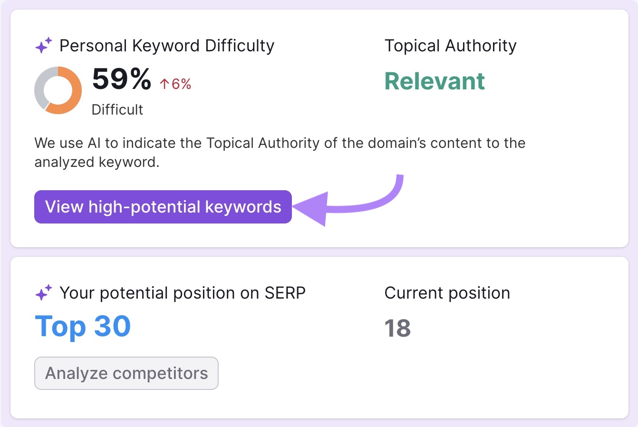
Task: Click the AI explanation text about Topical Authority
Action: coord(280,152)
